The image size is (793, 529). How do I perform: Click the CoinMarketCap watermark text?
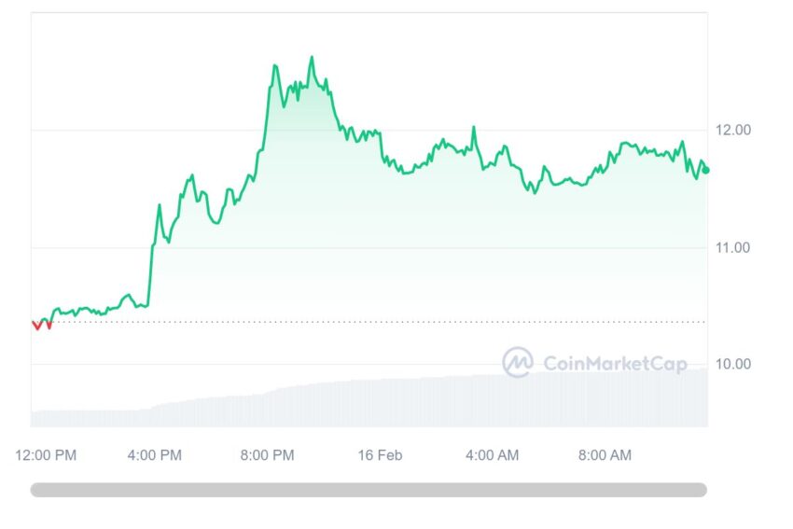pos(615,363)
